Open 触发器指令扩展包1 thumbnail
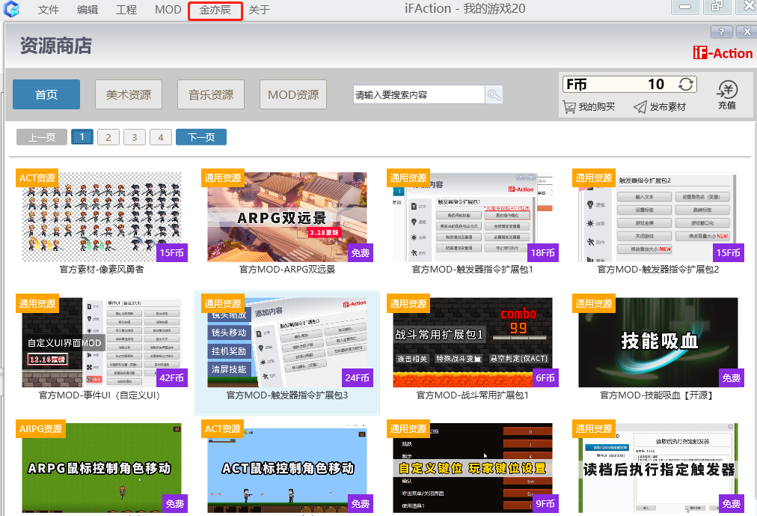The image size is (757, 516). pos(473,217)
